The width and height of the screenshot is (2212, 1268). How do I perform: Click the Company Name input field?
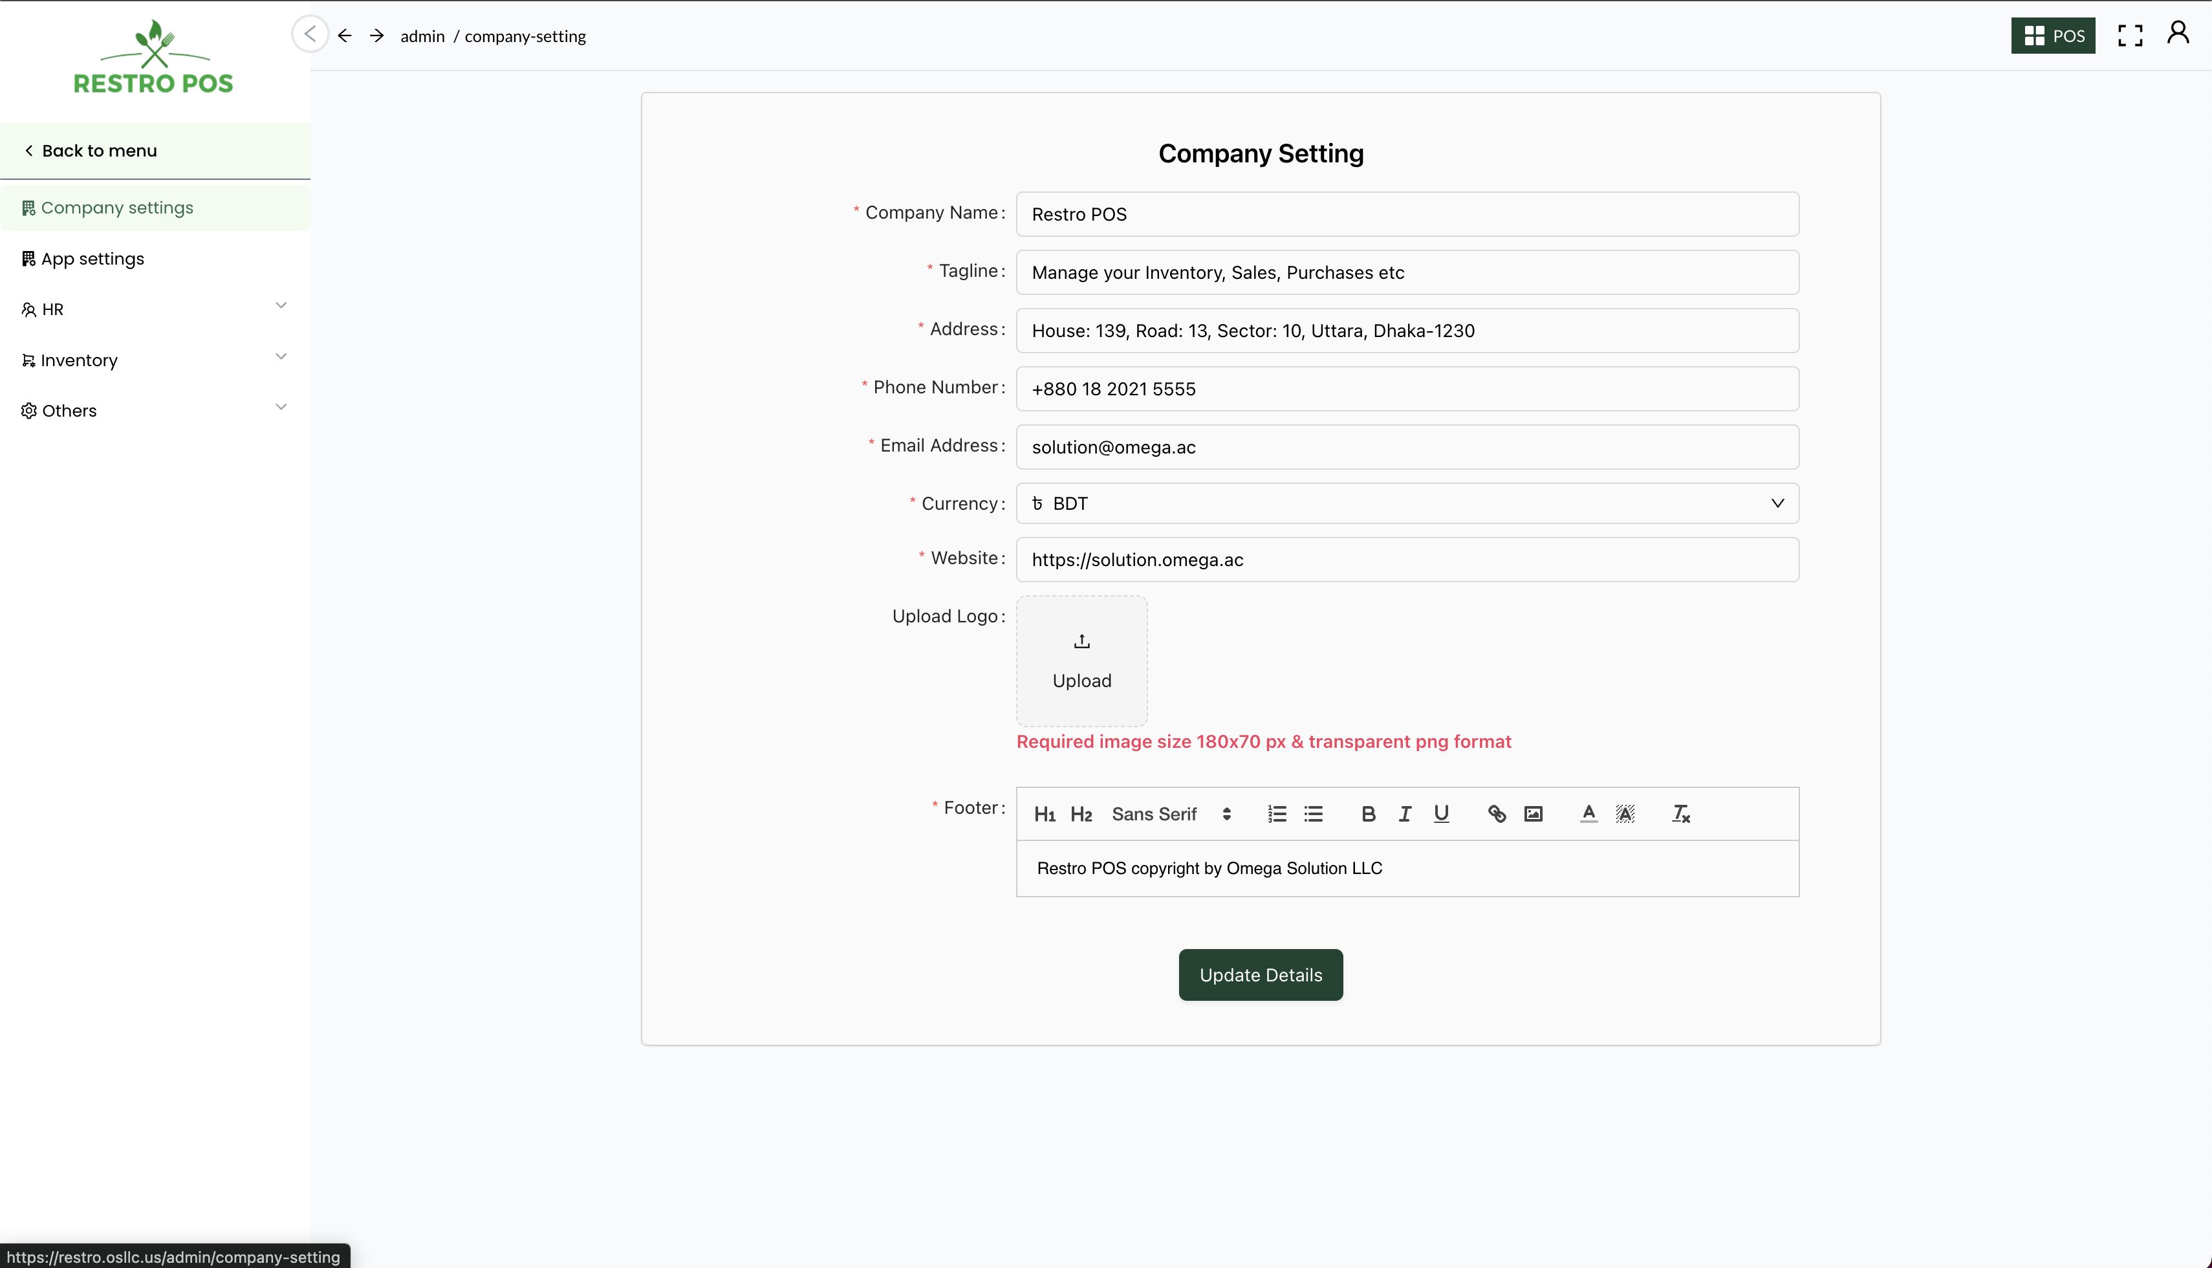tap(1407, 214)
